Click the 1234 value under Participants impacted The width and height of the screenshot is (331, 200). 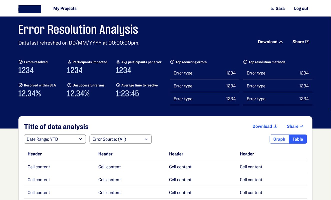click(x=75, y=70)
